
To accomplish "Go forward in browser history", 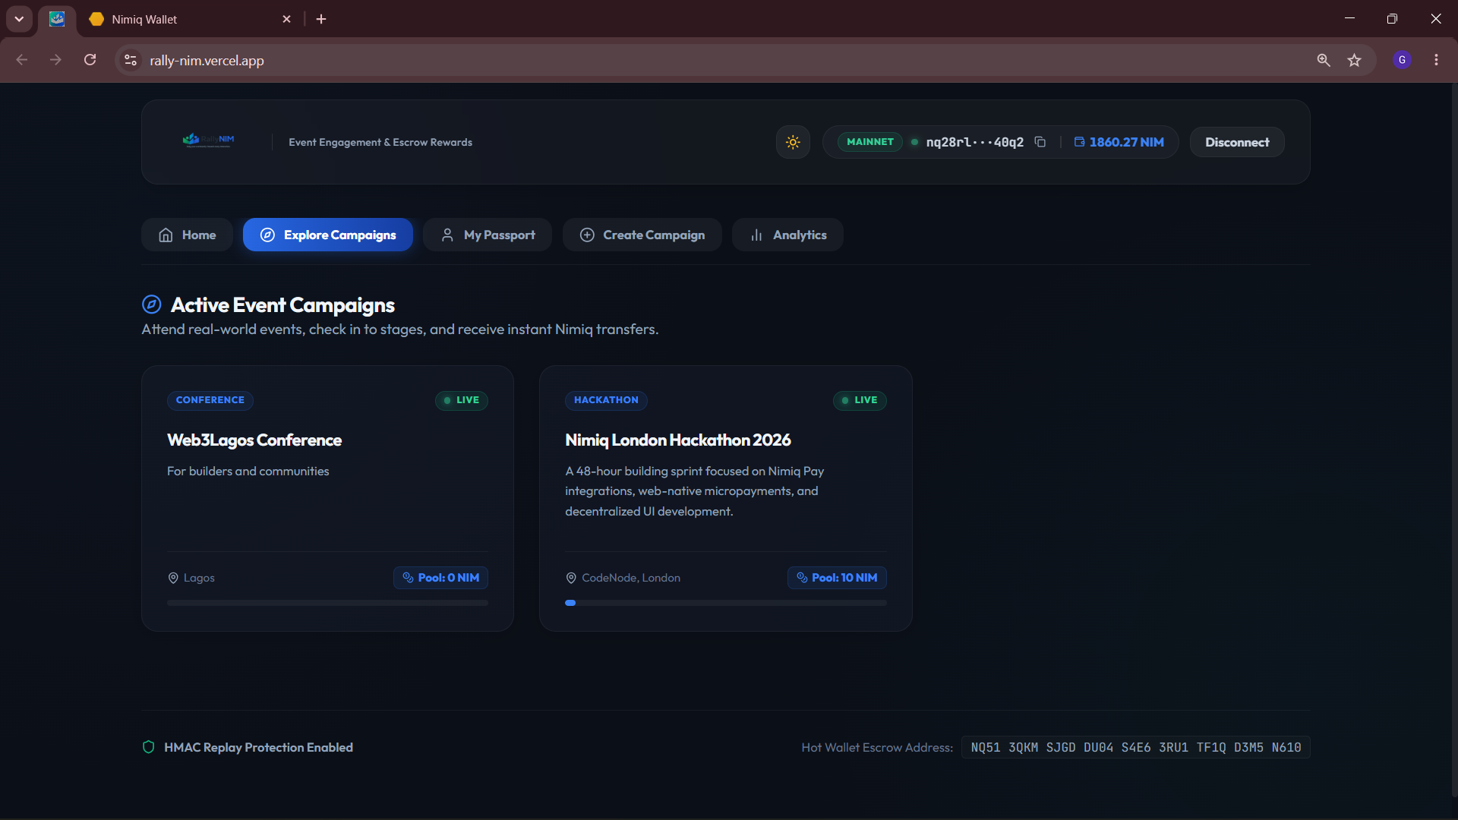I will 55,60.
